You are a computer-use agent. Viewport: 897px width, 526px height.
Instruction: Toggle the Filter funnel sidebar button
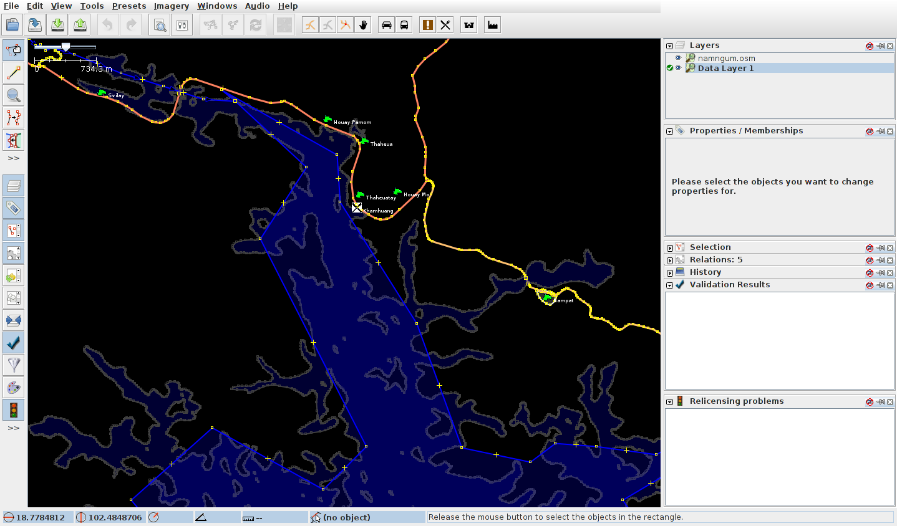(14, 365)
